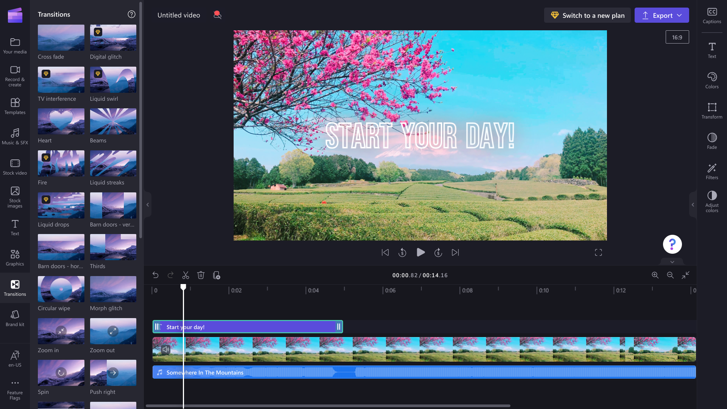Select Somewhere In The Mountains audio clip

pyautogui.click(x=424, y=372)
